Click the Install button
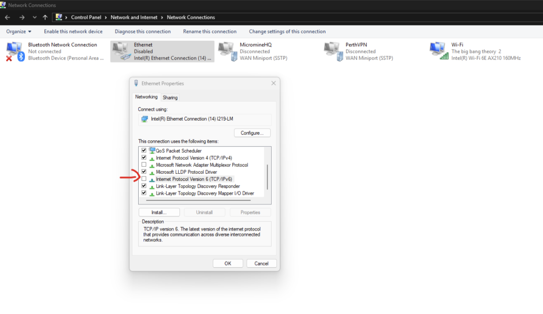Viewport: 543px width, 314px height. pos(159,212)
